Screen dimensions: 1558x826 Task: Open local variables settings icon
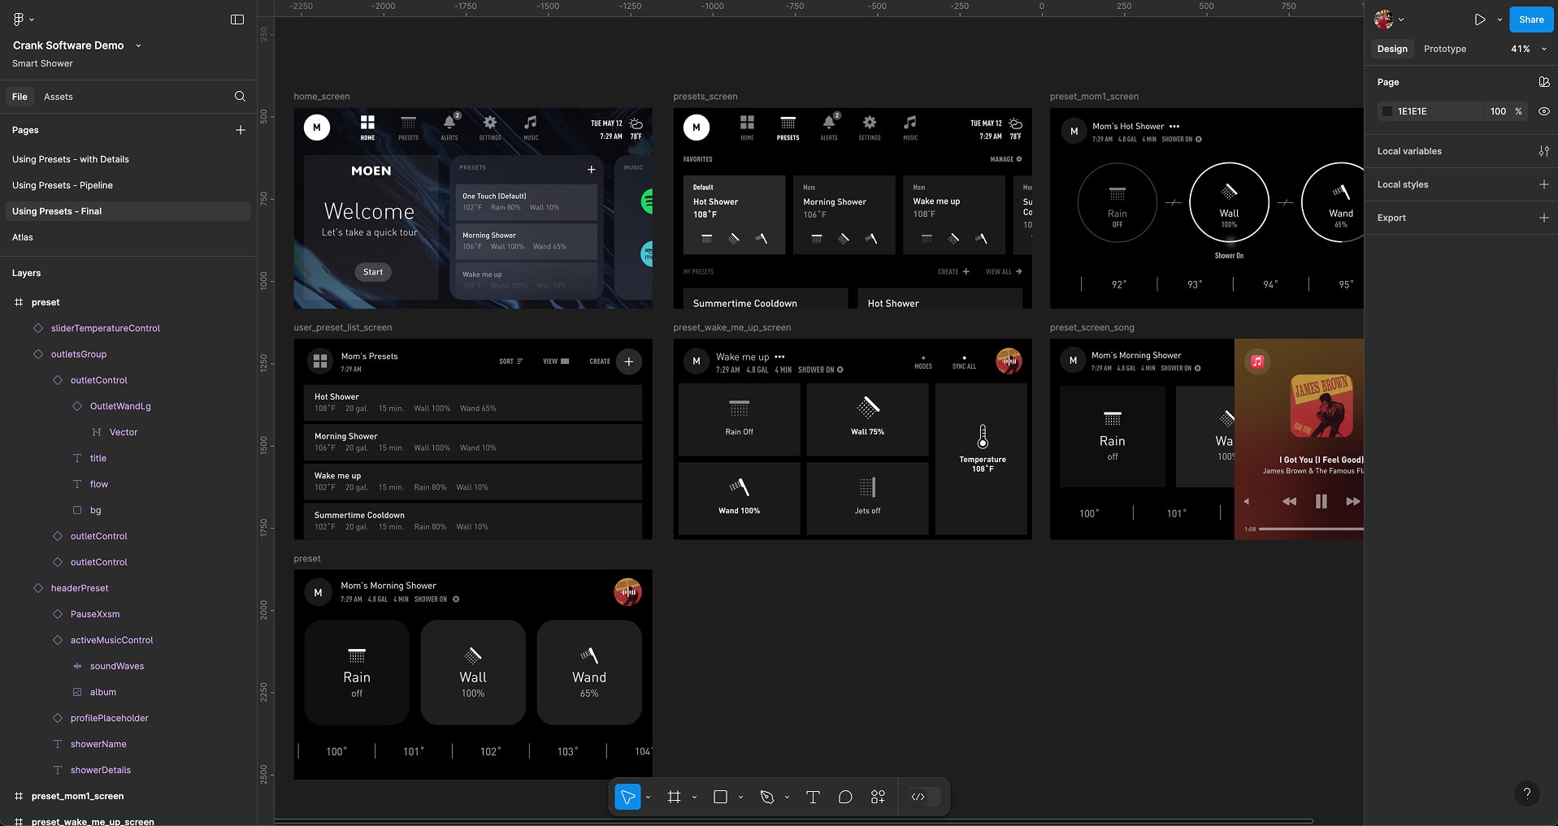coord(1544,151)
